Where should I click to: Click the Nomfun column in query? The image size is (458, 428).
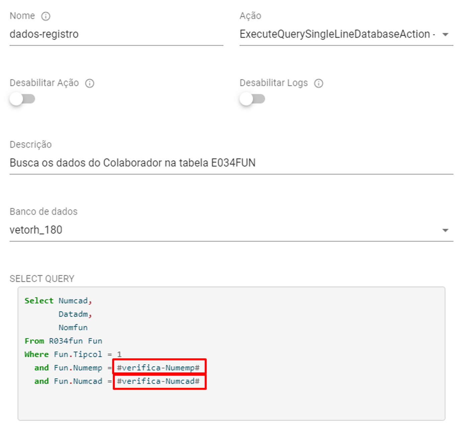point(73,328)
